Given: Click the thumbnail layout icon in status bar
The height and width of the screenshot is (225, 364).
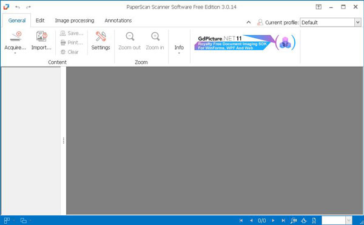Looking at the screenshot, I should 7,221.
